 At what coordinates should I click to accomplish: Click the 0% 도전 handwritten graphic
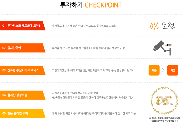(162, 26)
